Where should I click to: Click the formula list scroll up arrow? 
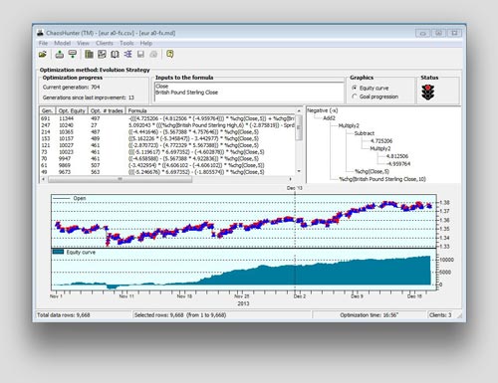pyautogui.click(x=299, y=110)
